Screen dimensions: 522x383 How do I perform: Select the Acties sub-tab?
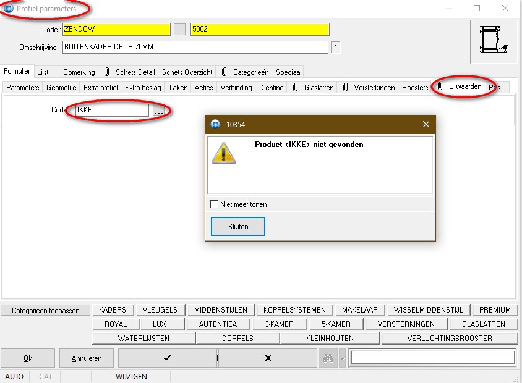203,88
